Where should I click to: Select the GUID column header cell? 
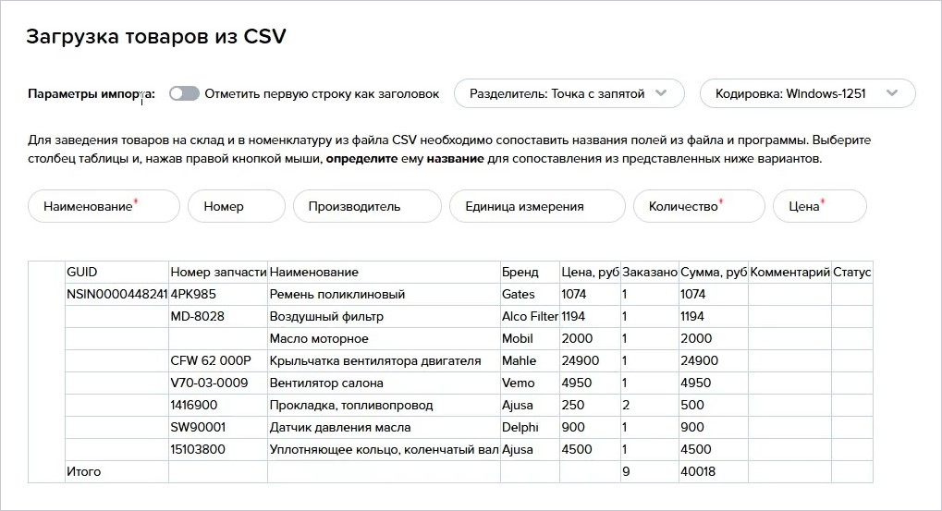tap(116, 272)
